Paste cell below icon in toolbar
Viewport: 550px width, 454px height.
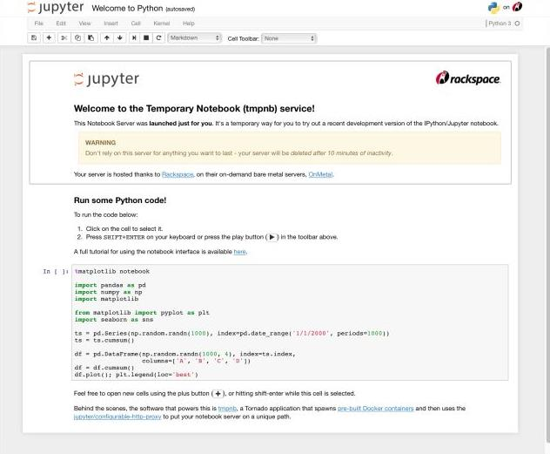(91, 38)
